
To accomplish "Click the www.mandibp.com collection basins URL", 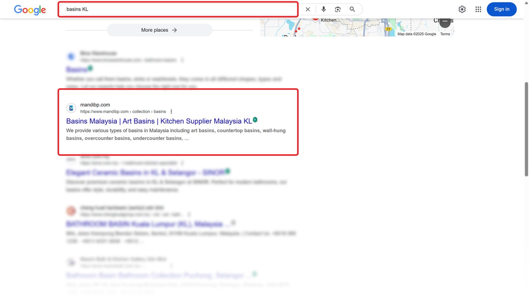I will coord(123,112).
